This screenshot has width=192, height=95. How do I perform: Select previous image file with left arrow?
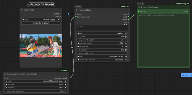pos(23,20)
